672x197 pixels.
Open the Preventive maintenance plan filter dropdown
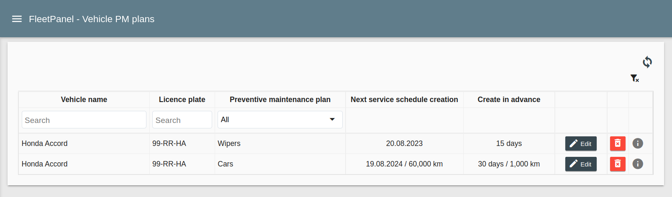[x=280, y=120]
